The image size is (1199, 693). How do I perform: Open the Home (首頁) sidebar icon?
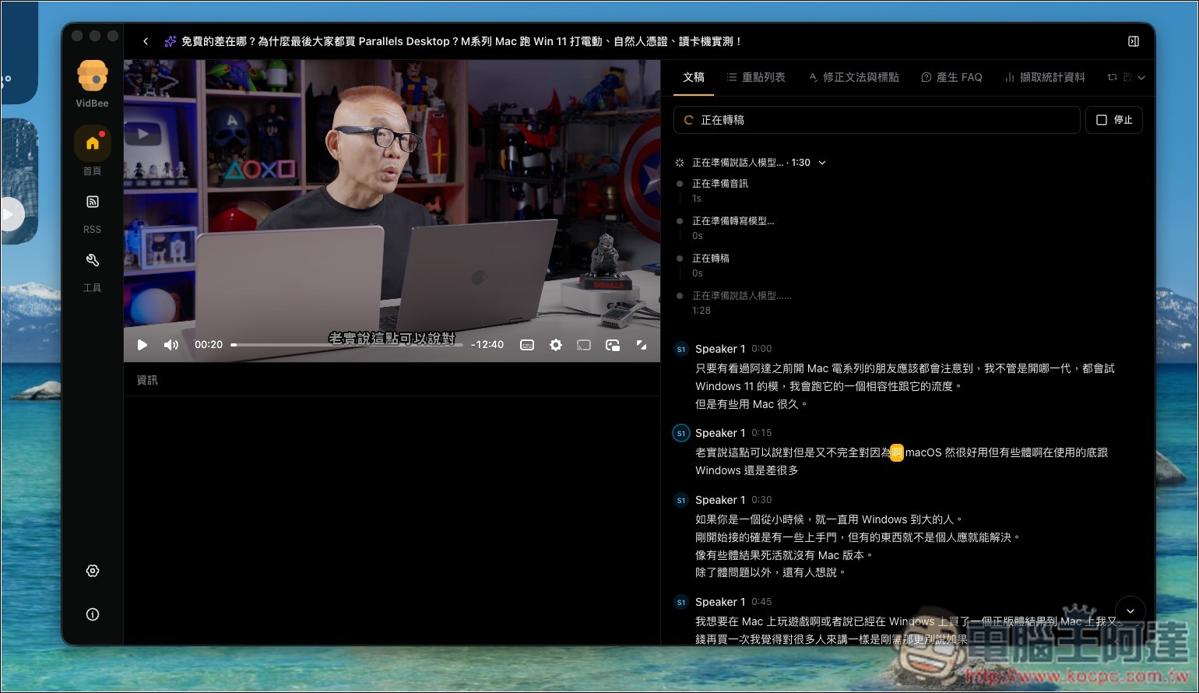pyautogui.click(x=93, y=143)
